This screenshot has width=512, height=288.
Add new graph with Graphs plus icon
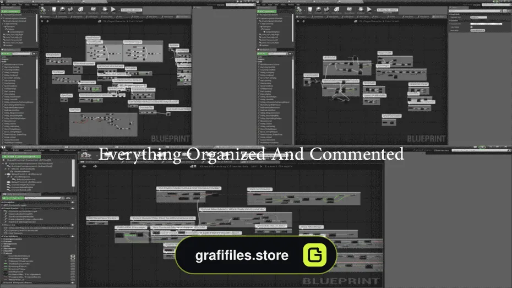(73, 203)
